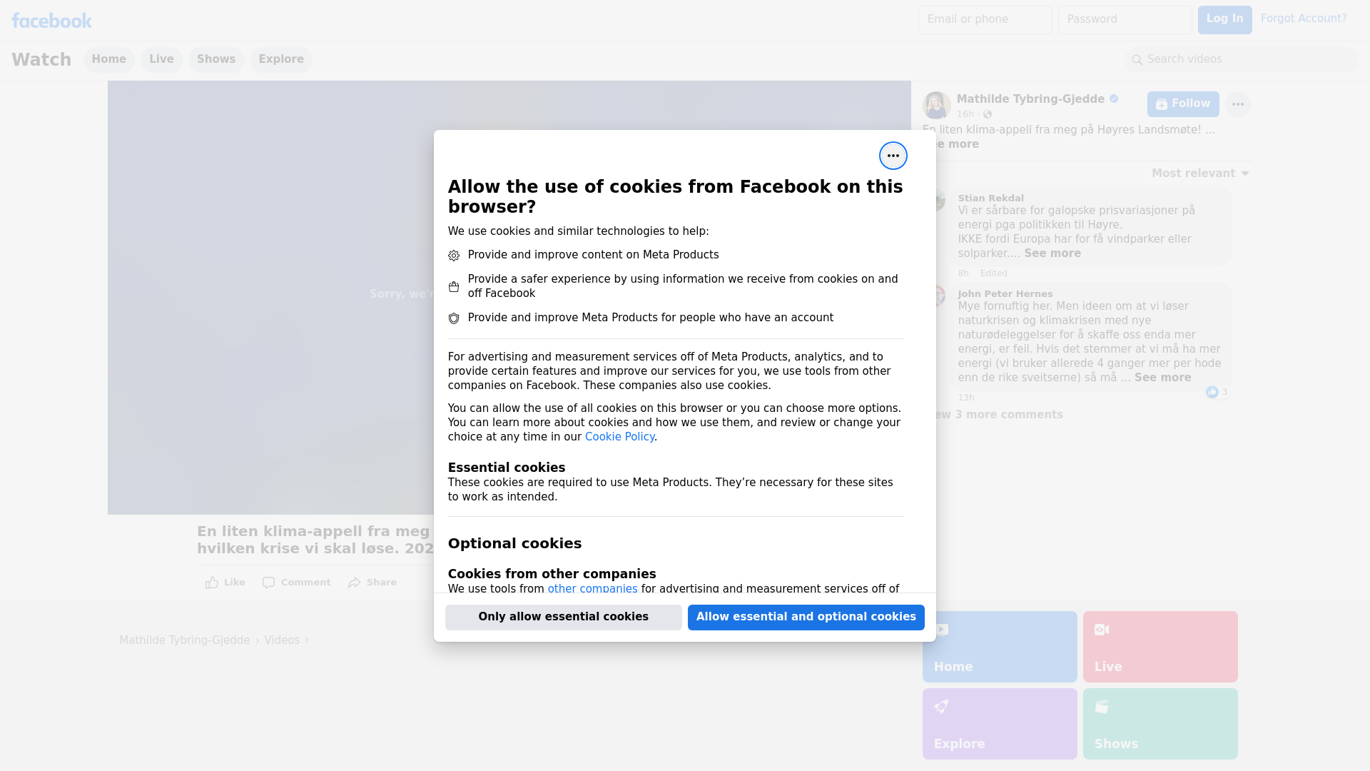Select the Explore tab in Watch
Viewport: 1370px width, 771px height.
(281, 60)
